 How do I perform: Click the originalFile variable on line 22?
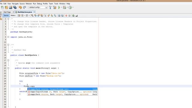[x=31, y=73]
